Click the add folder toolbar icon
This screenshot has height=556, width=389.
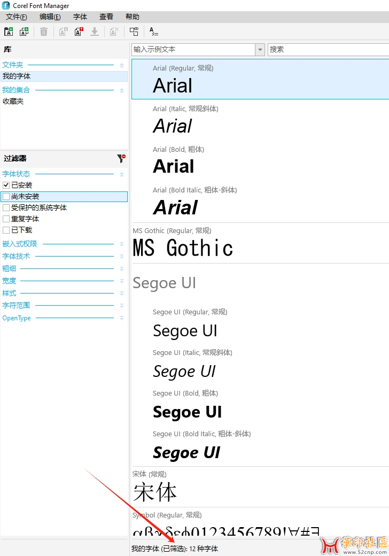click(x=9, y=32)
